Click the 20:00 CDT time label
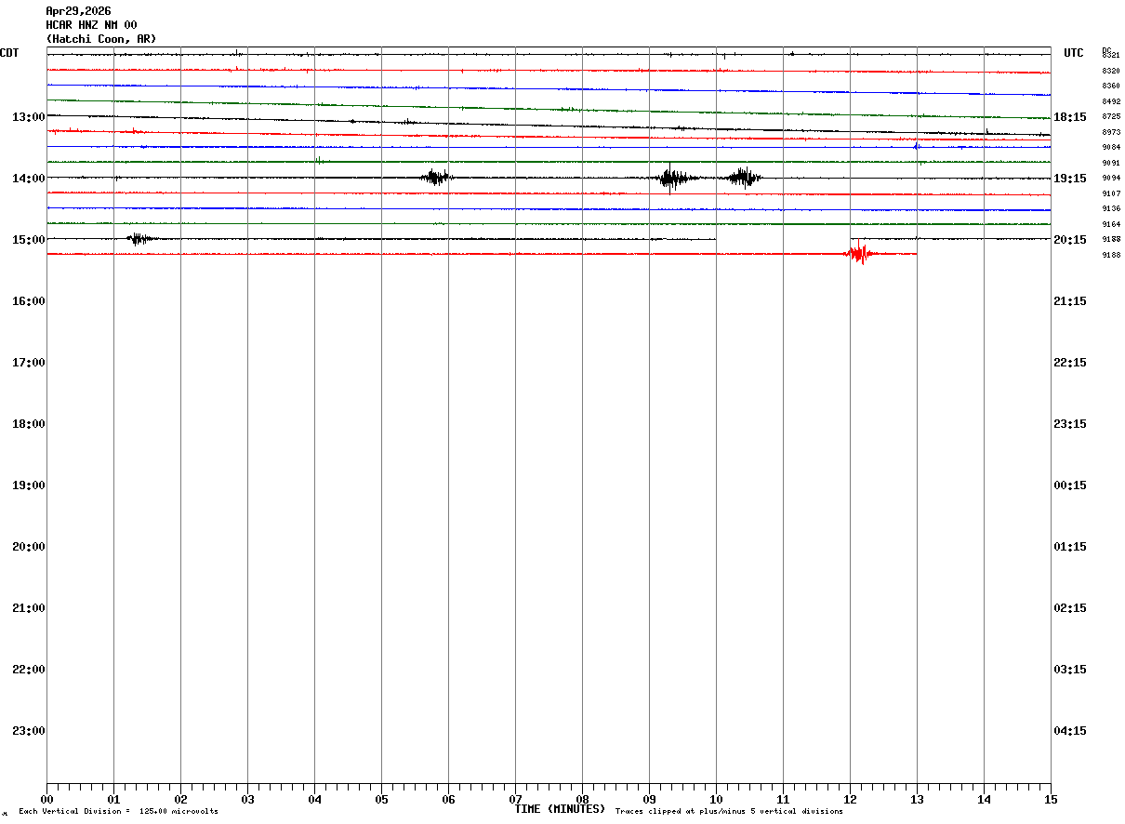1125x824 pixels. coord(29,546)
